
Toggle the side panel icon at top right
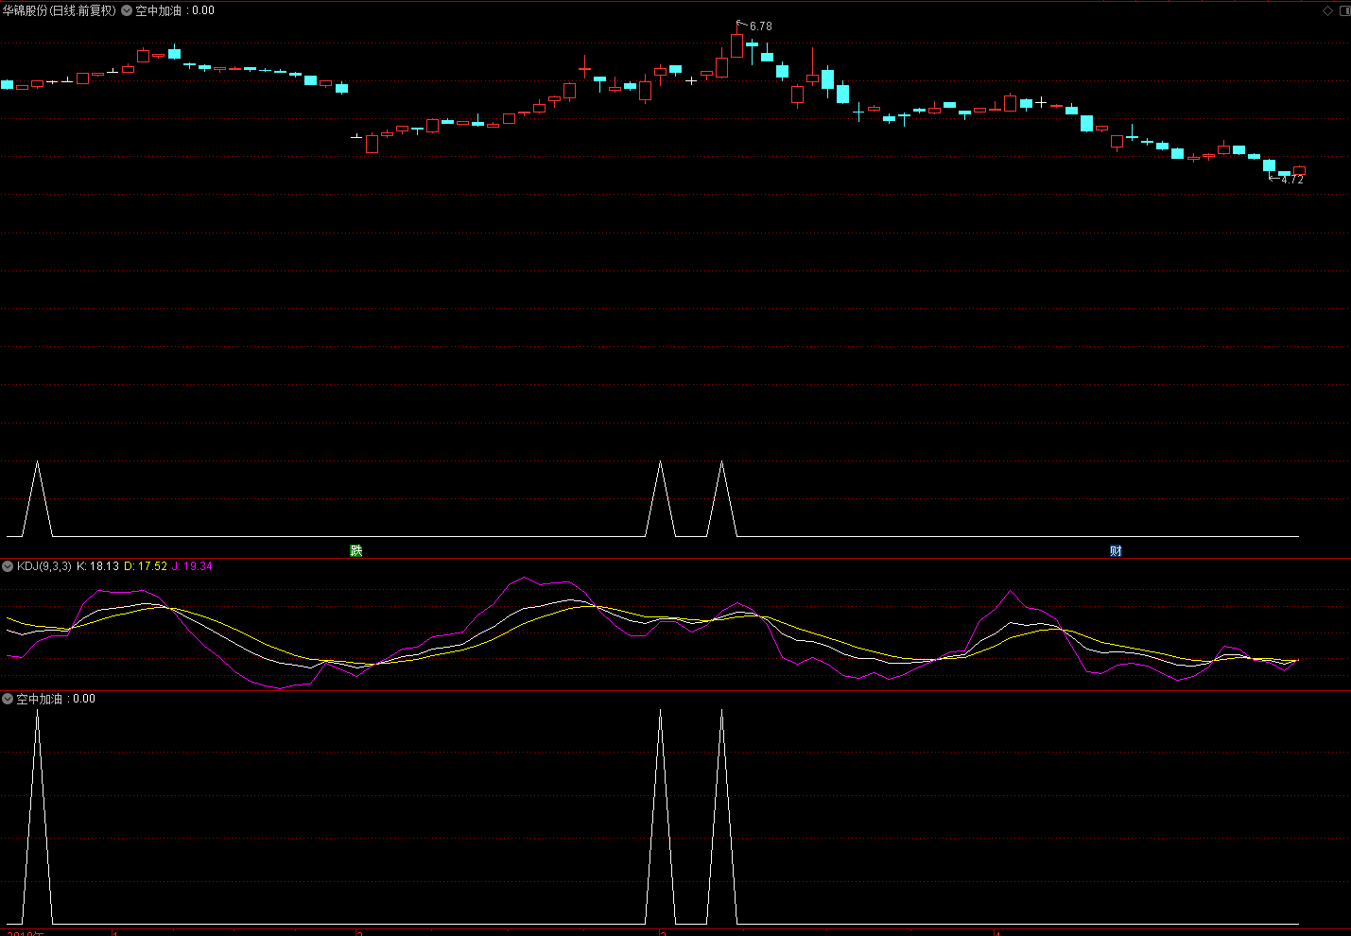click(x=1345, y=11)
